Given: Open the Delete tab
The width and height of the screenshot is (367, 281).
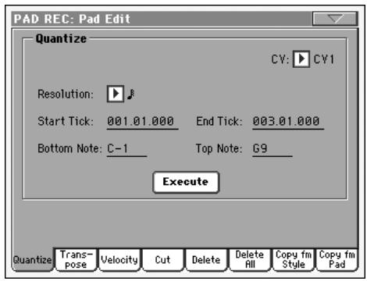Looking at the screenshot, I should tap(206, 260).
